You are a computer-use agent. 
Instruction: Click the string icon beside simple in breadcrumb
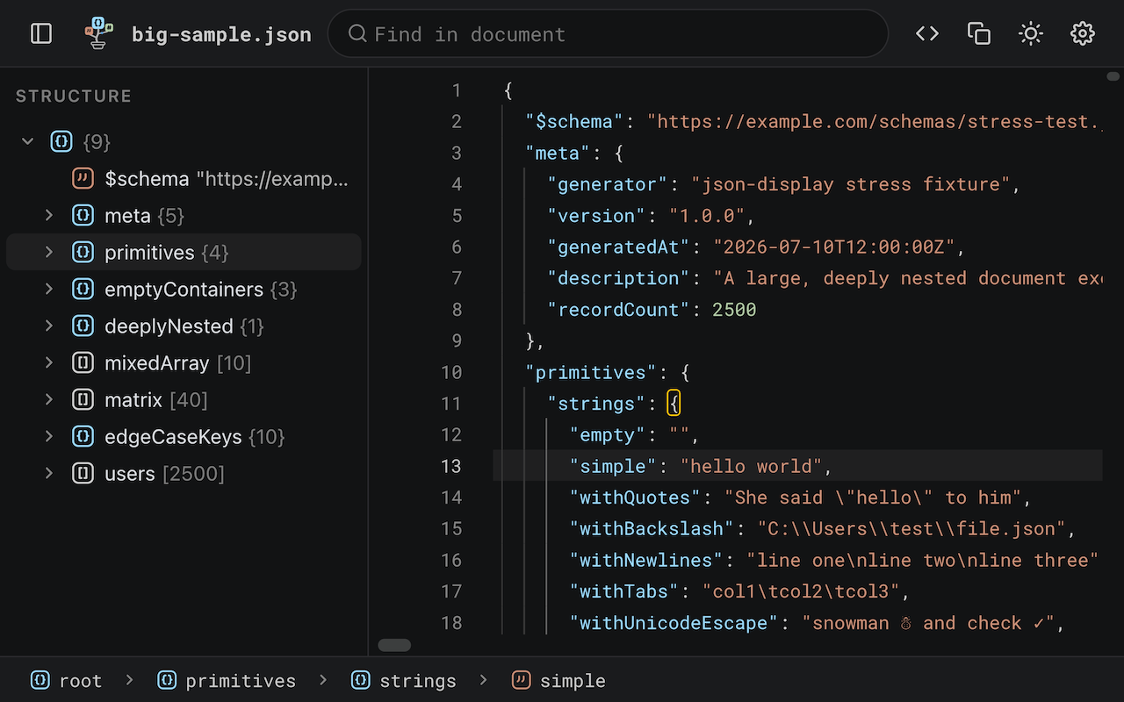(x=521, y=680)
